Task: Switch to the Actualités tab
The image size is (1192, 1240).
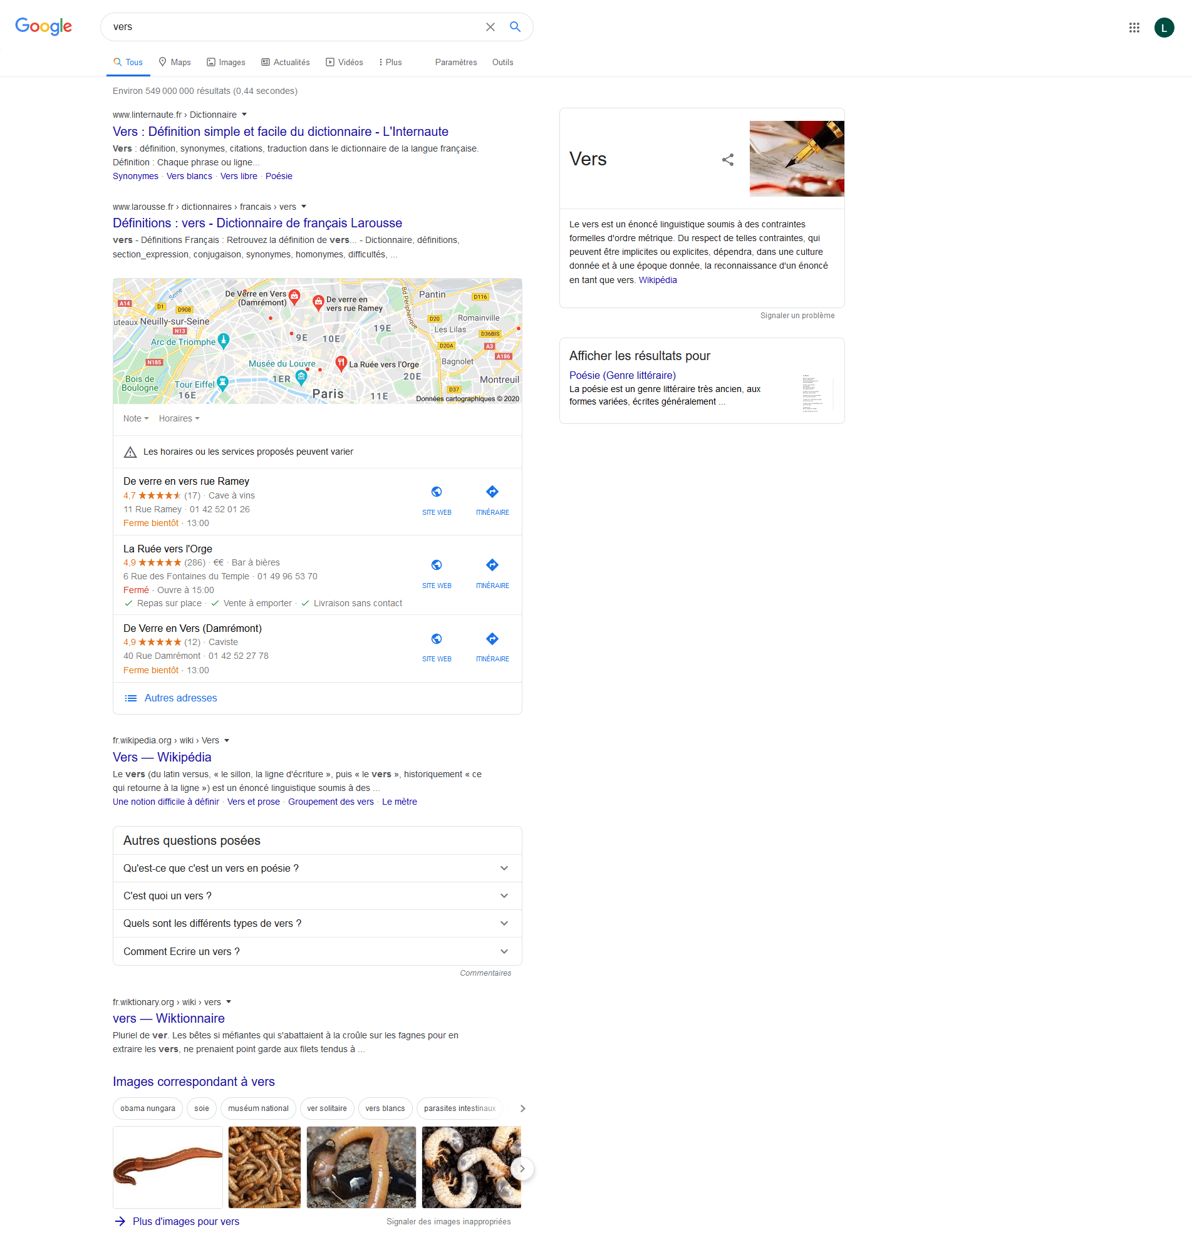Action: (286, 62)
